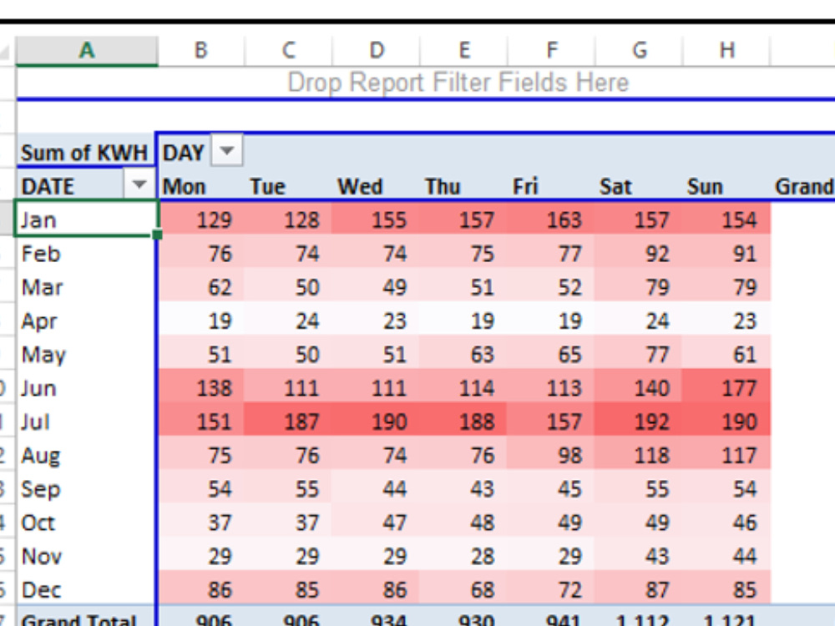835x626 pixels.
Task: Select the Oct row label
Action: (x=38, y=523)
